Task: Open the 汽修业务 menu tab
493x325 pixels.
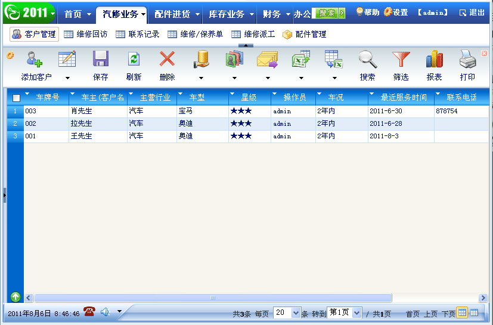Action: [122, 14]
